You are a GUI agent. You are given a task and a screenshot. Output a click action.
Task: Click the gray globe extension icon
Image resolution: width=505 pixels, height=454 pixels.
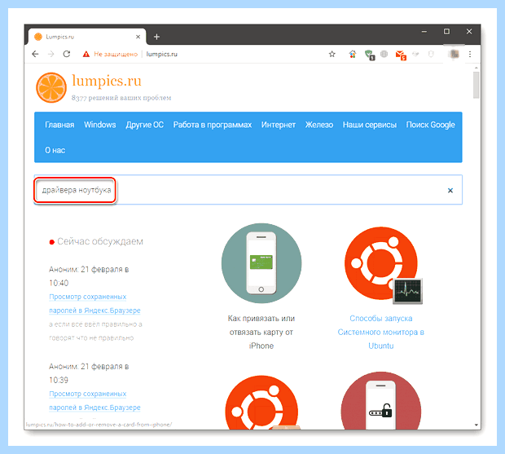(x=384, y=54)
